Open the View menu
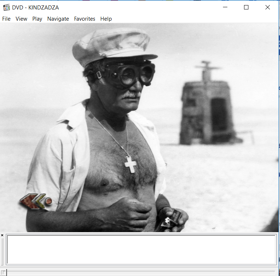Screen dimensions: 280x276 click(x=21, y=19)
